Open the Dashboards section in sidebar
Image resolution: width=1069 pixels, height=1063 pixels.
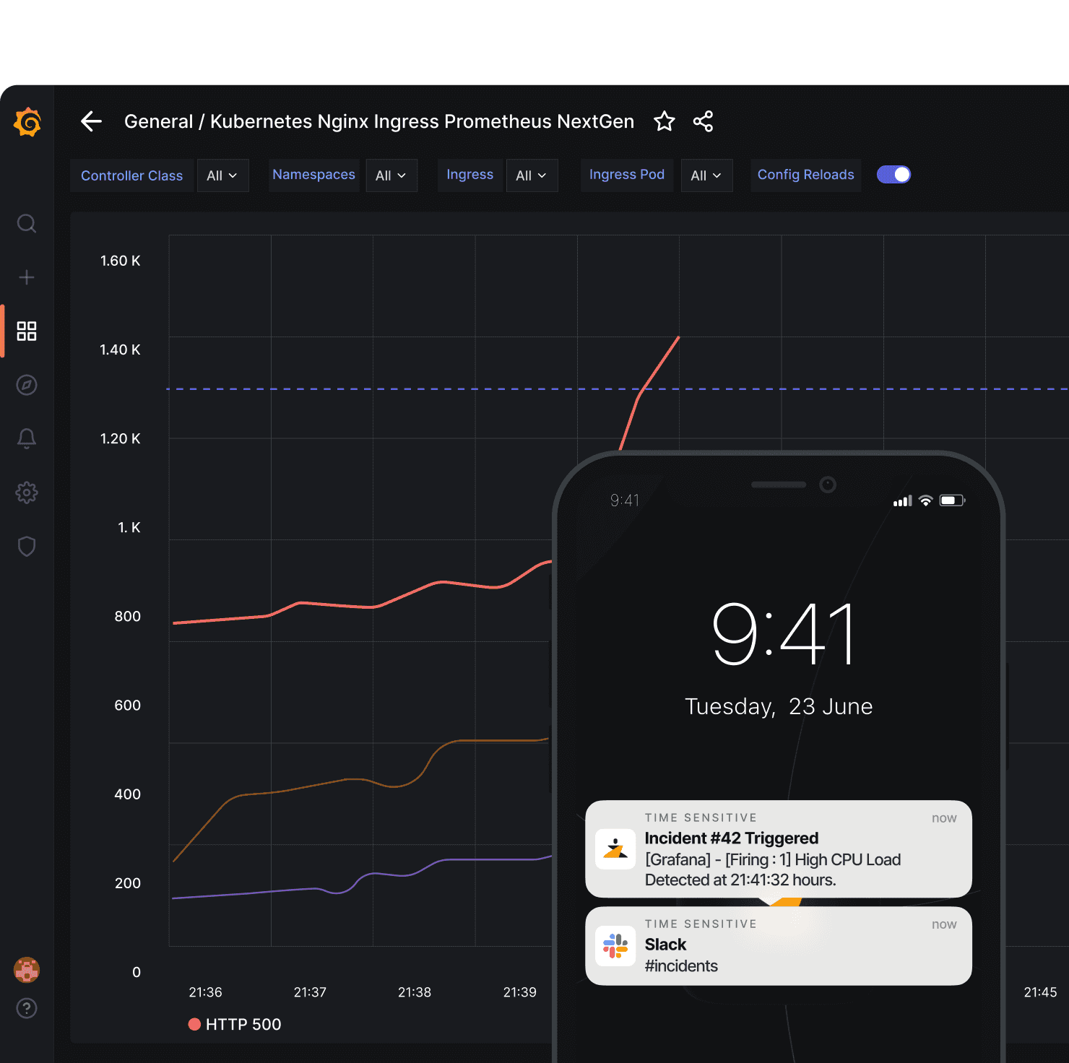27,331
